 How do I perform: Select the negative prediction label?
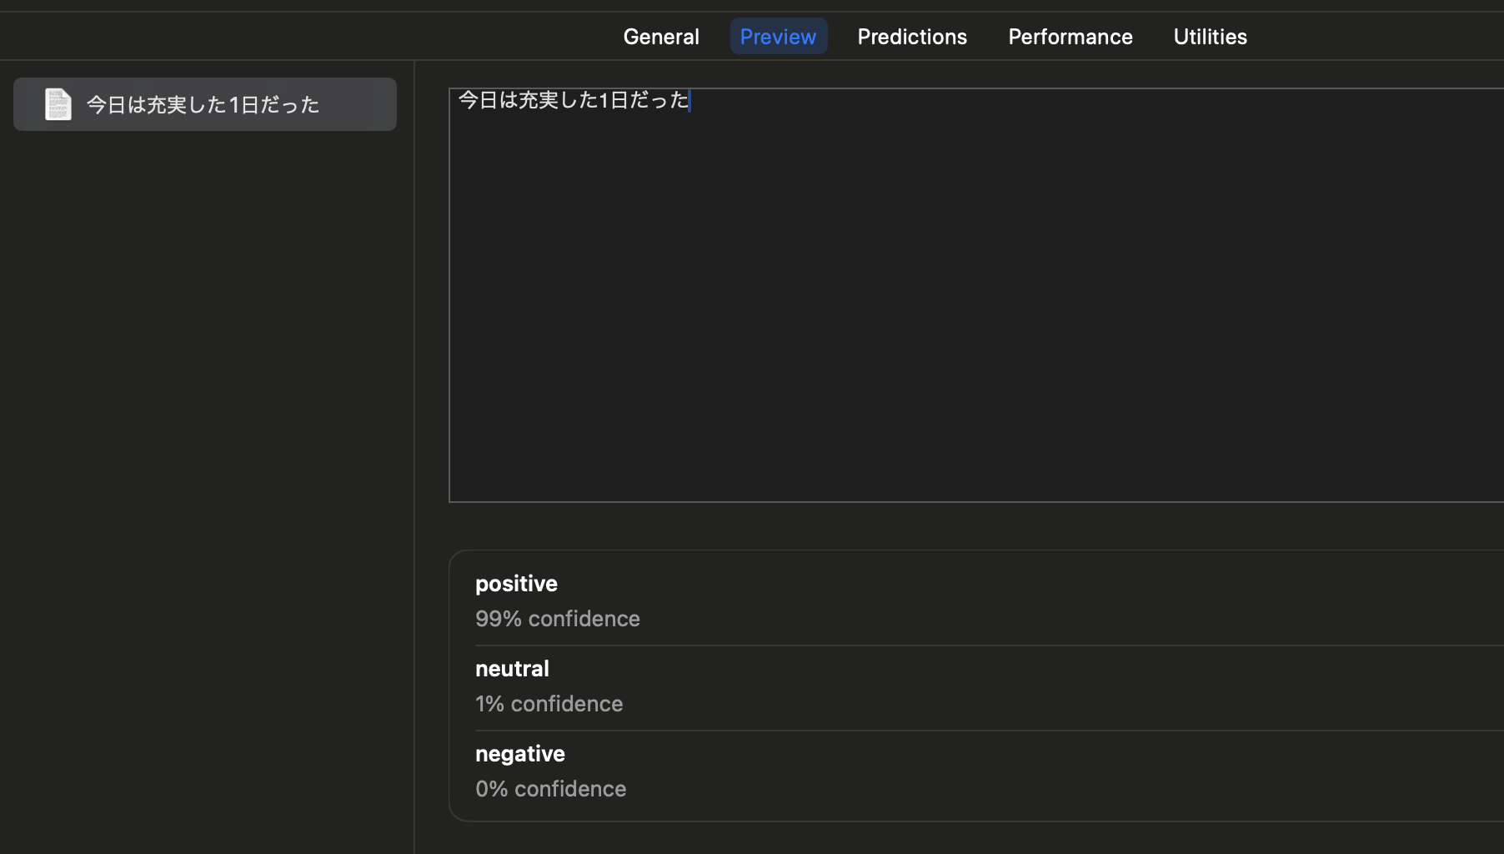pyautogui.click(x=519, y=753)
